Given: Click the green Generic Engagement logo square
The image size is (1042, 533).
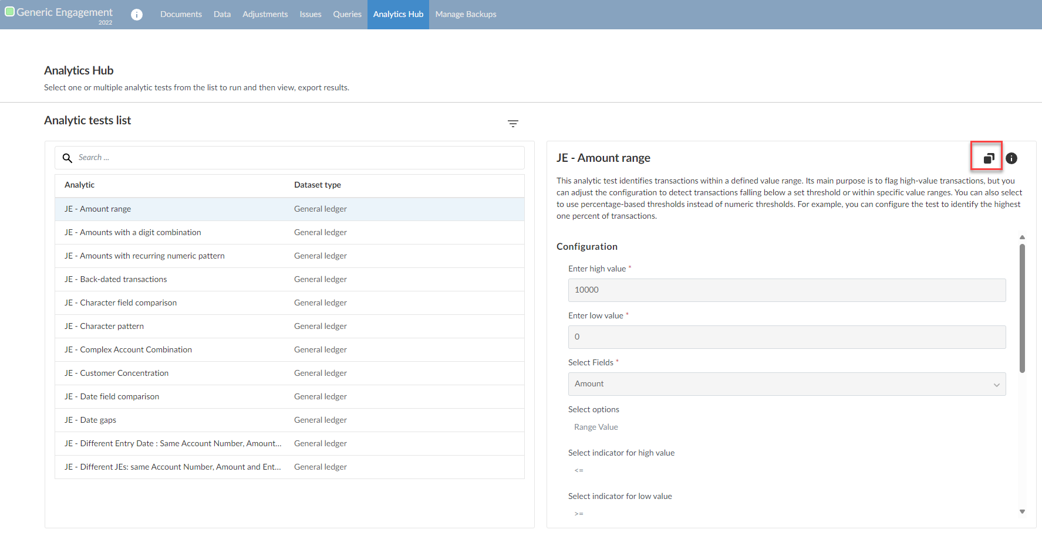Looking at the screenshot, I should coord(9,11).
